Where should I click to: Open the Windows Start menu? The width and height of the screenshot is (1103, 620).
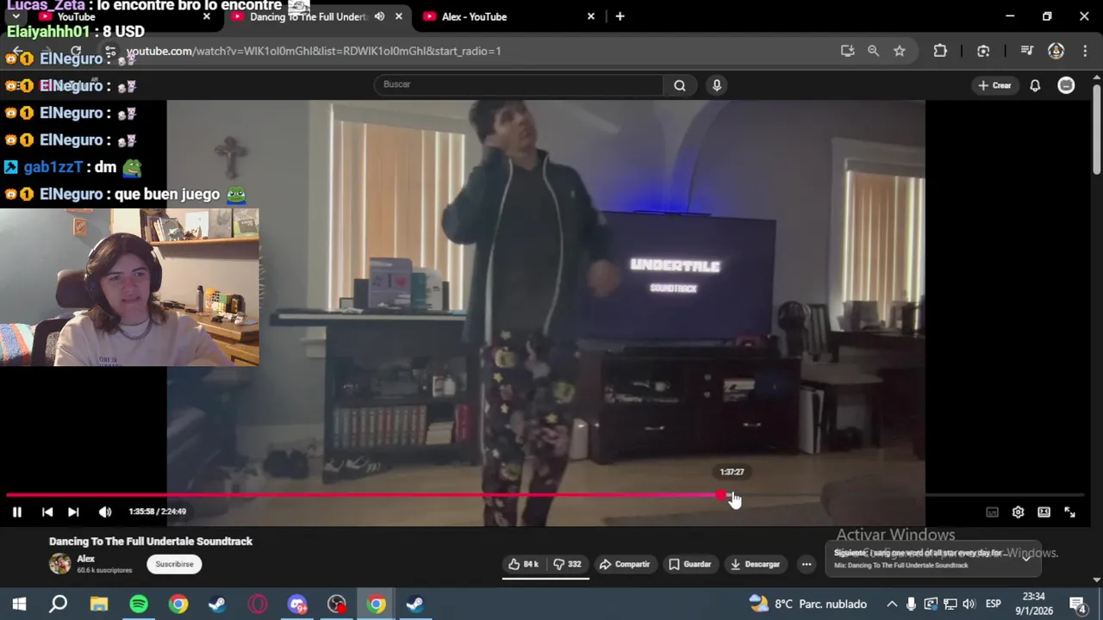point(19,604)
